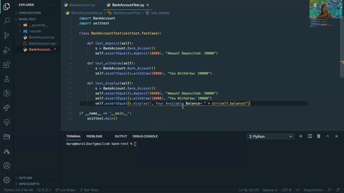Click Live Share in status bar
This screenshot has width=344, height=193.
tap(65, 190)
